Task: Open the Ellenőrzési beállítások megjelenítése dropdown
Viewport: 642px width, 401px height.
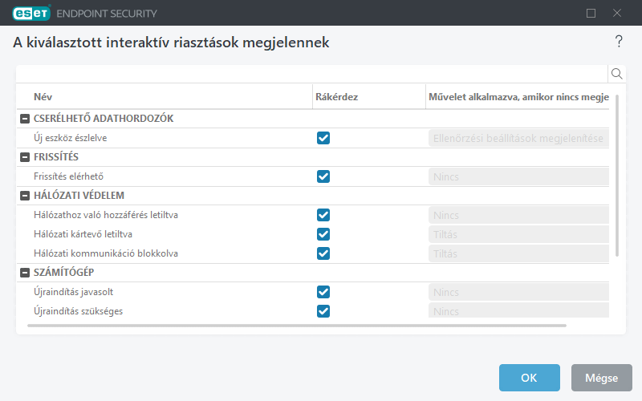Action: 518,138
